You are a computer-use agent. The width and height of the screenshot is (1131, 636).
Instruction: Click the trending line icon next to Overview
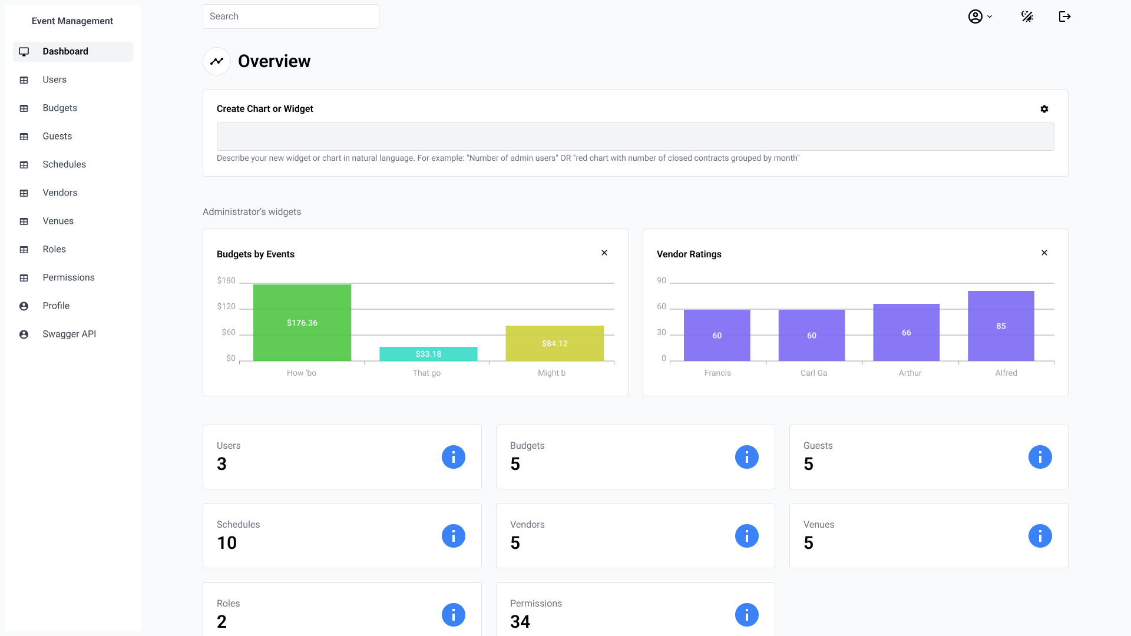(x=216, y=61)
